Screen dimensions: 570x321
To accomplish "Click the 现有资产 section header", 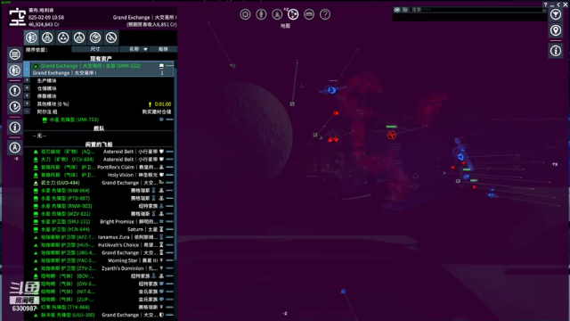I will click(101, 59).
